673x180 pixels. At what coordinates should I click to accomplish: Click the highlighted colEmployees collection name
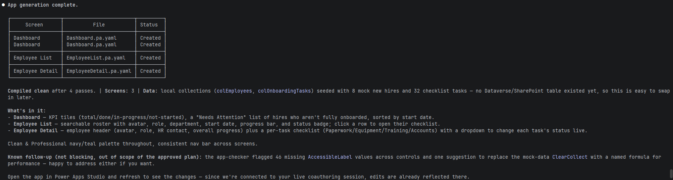(x=234, y=91)
